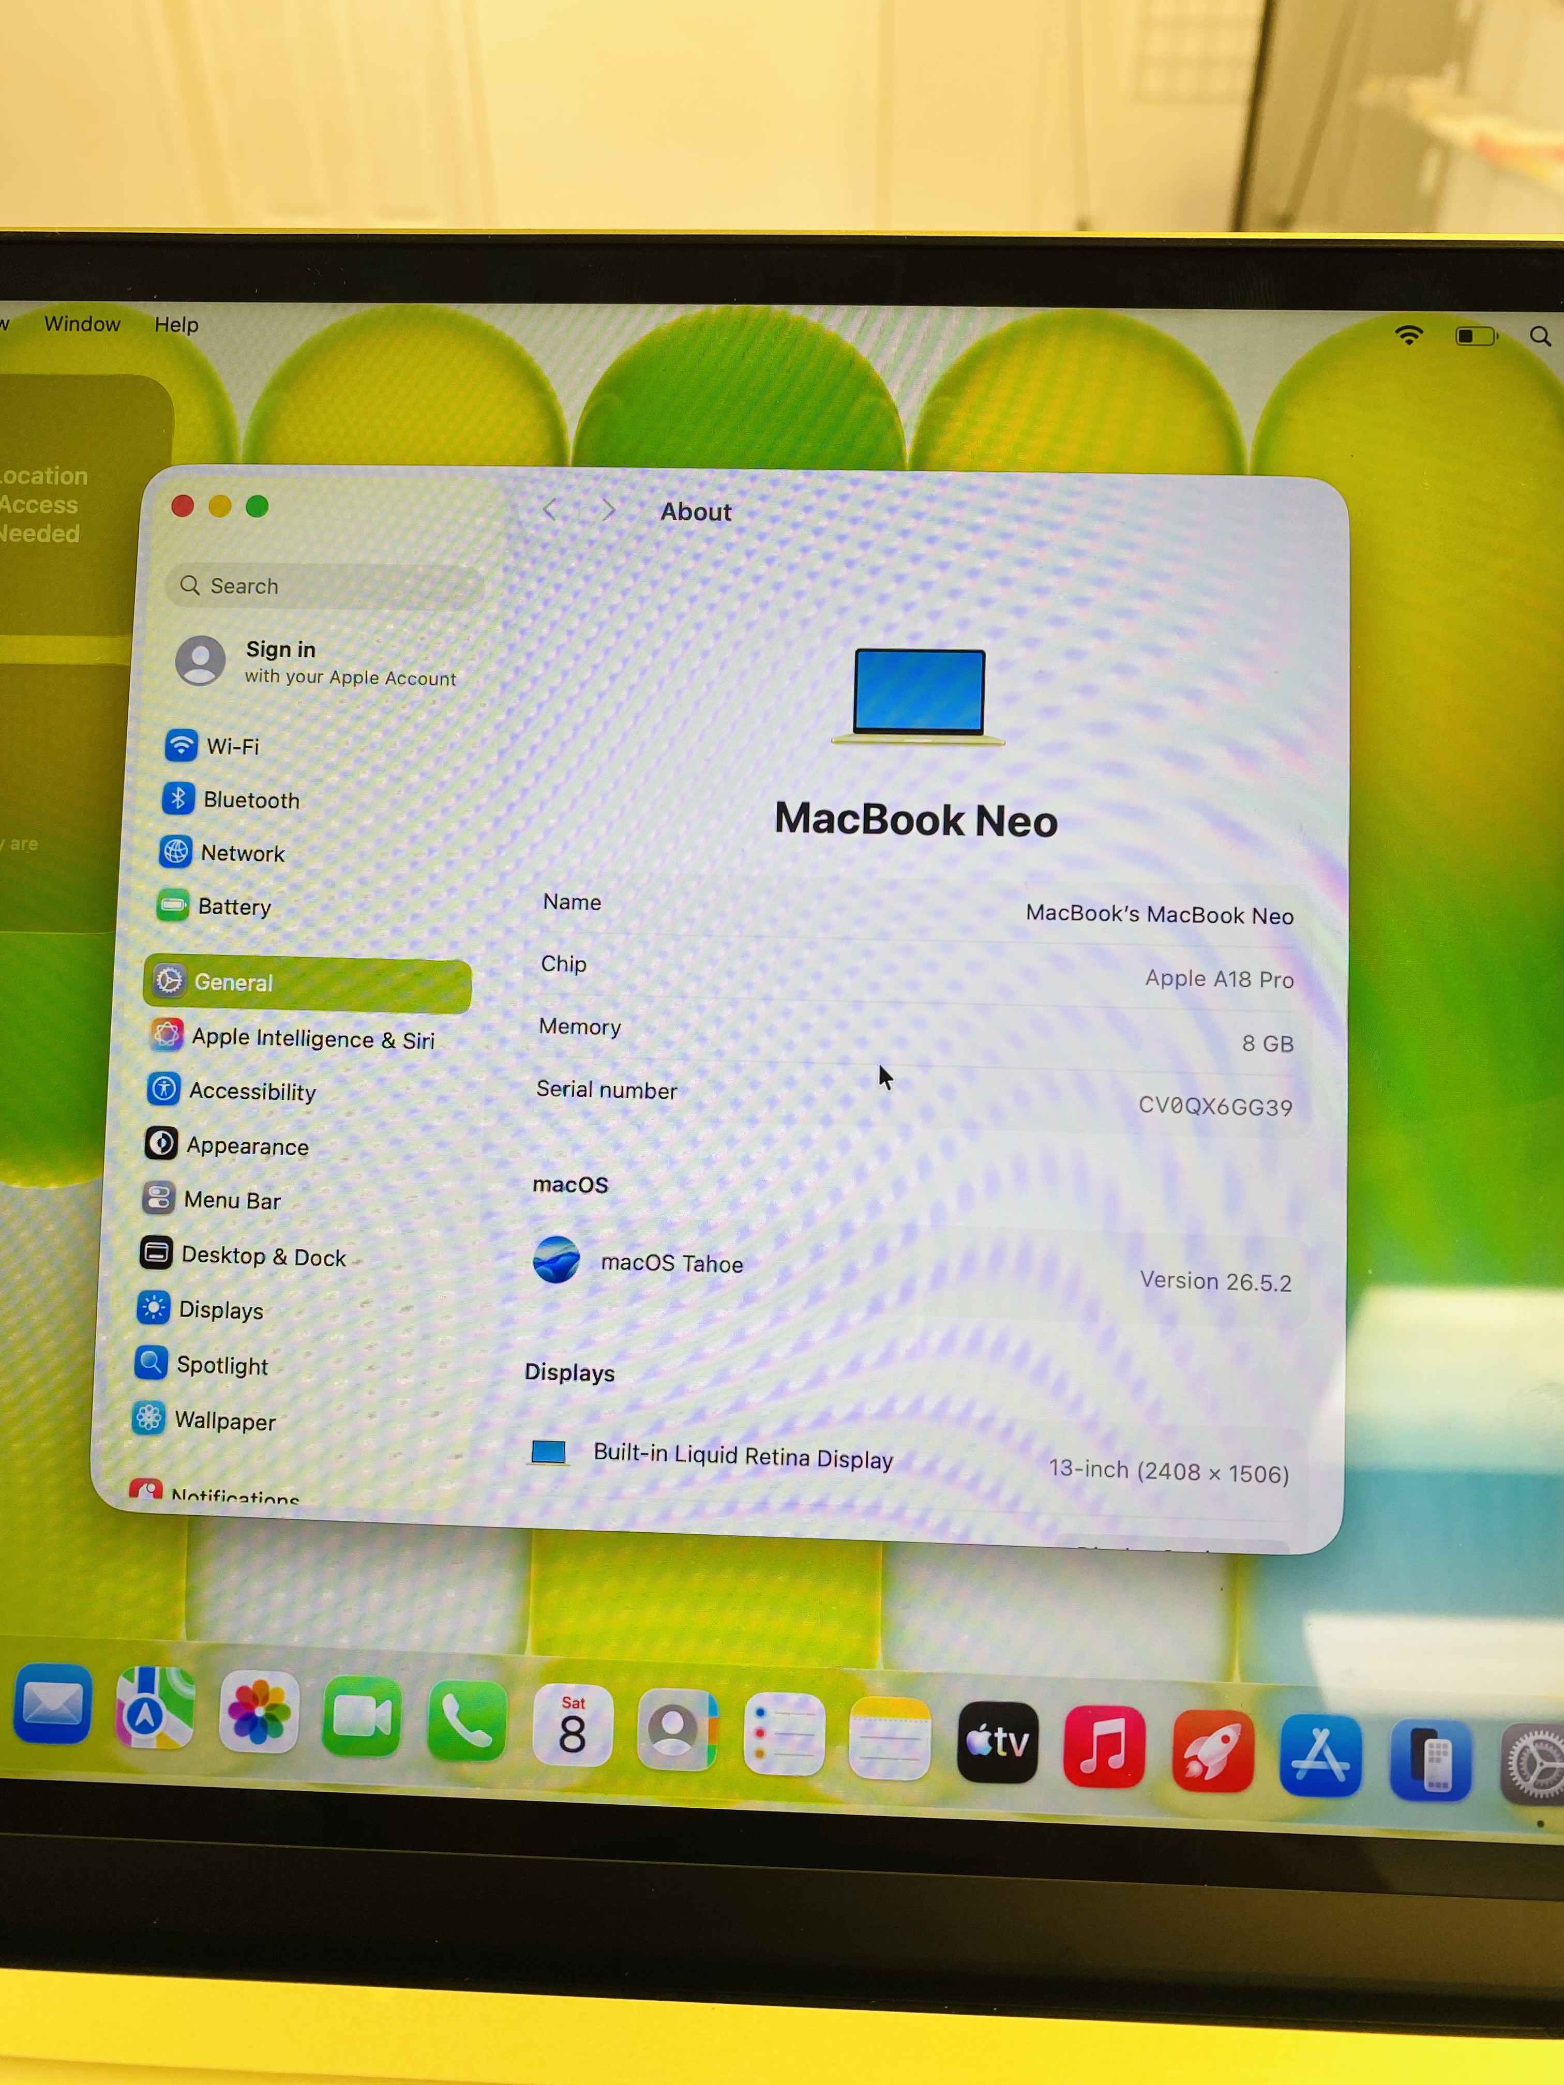Go forward with the right chevron
This screenshot has height=2085, width=1564.
(609, 510)
